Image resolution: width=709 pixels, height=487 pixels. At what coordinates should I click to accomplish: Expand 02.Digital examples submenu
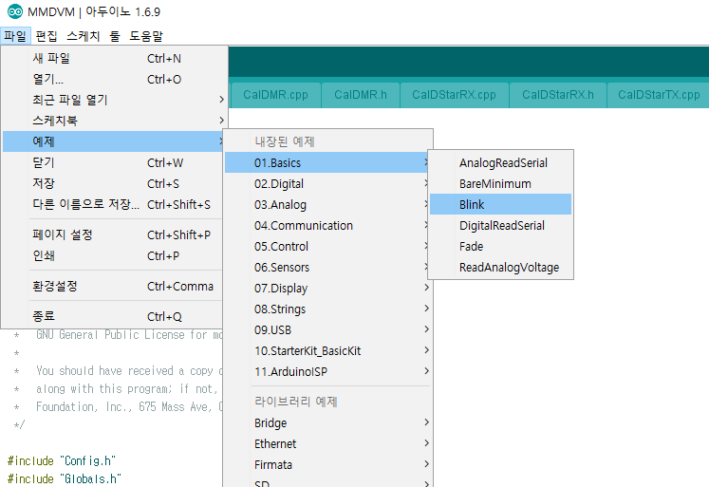(327, 183)
